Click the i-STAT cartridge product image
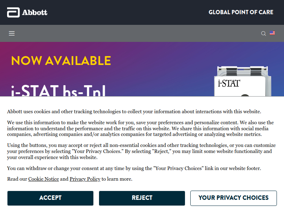284x213 pixels. [x=243, y=81]
